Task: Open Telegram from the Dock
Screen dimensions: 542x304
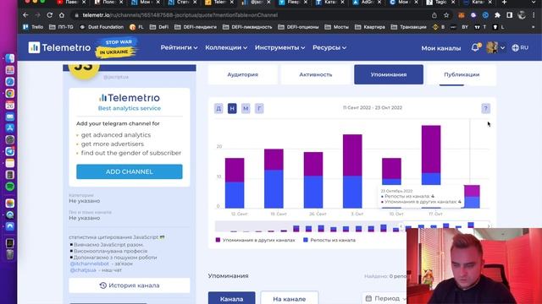Action: (x=10, y=151)
